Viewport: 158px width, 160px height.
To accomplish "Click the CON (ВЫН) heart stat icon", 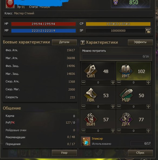I will tap(91, 119).
